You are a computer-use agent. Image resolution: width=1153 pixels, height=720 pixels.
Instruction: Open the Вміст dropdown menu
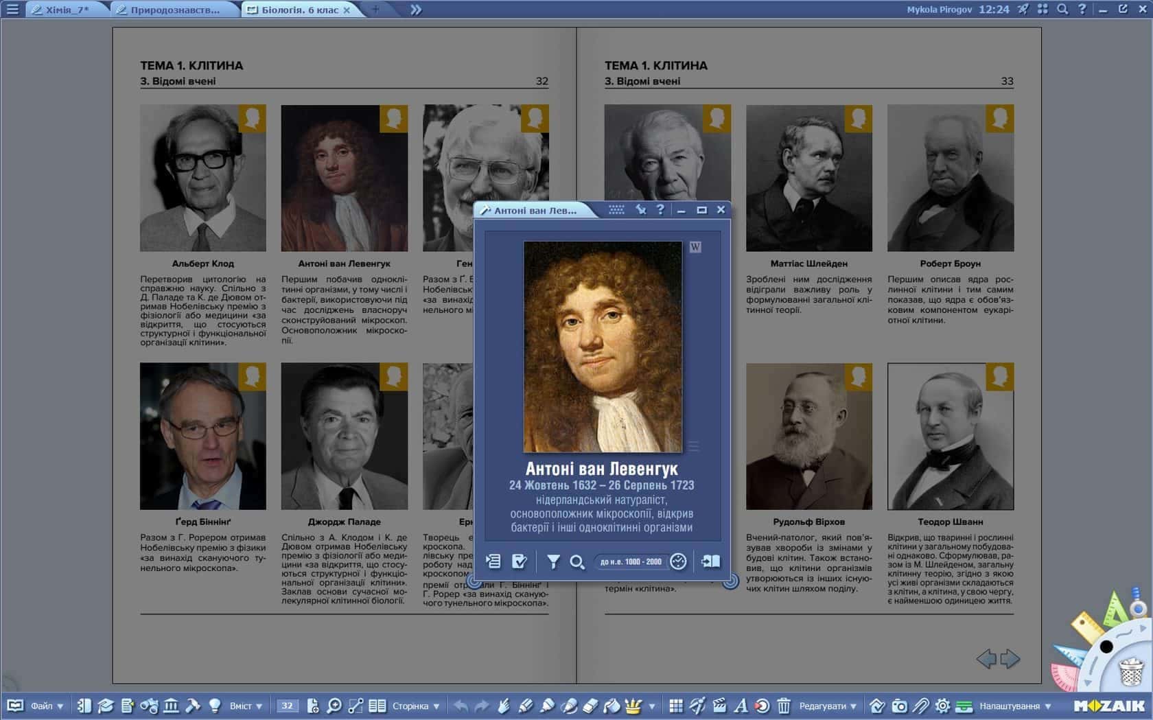pyautogui.click(x=246, y=706)
